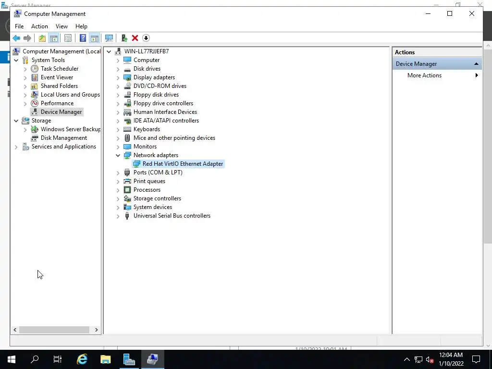Click the Processors category icon
Screen dimensions: 492x369
(x=127, y=190)
